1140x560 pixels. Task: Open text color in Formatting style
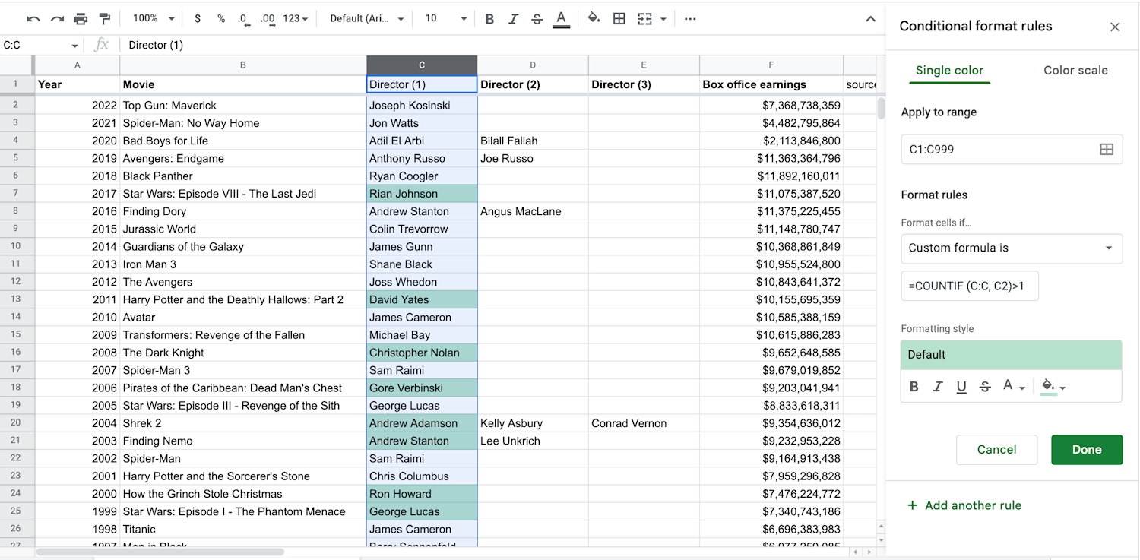point(1013,387)
